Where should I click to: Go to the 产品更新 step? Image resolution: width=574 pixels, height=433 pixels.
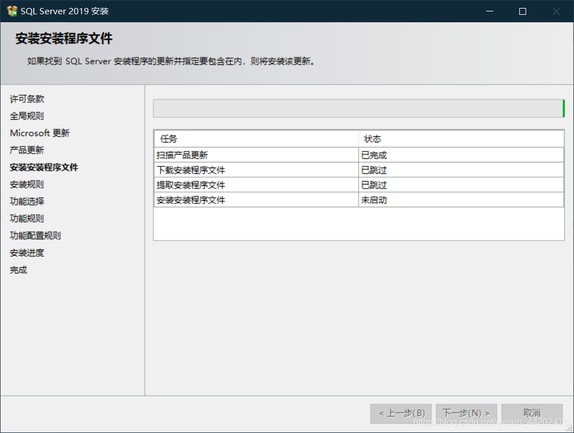pyautogui.click(x=27, y=150)
